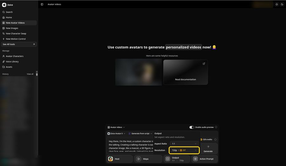Switch theme with the moon icon
Screen dimensions: 286x166
[282, 4]
